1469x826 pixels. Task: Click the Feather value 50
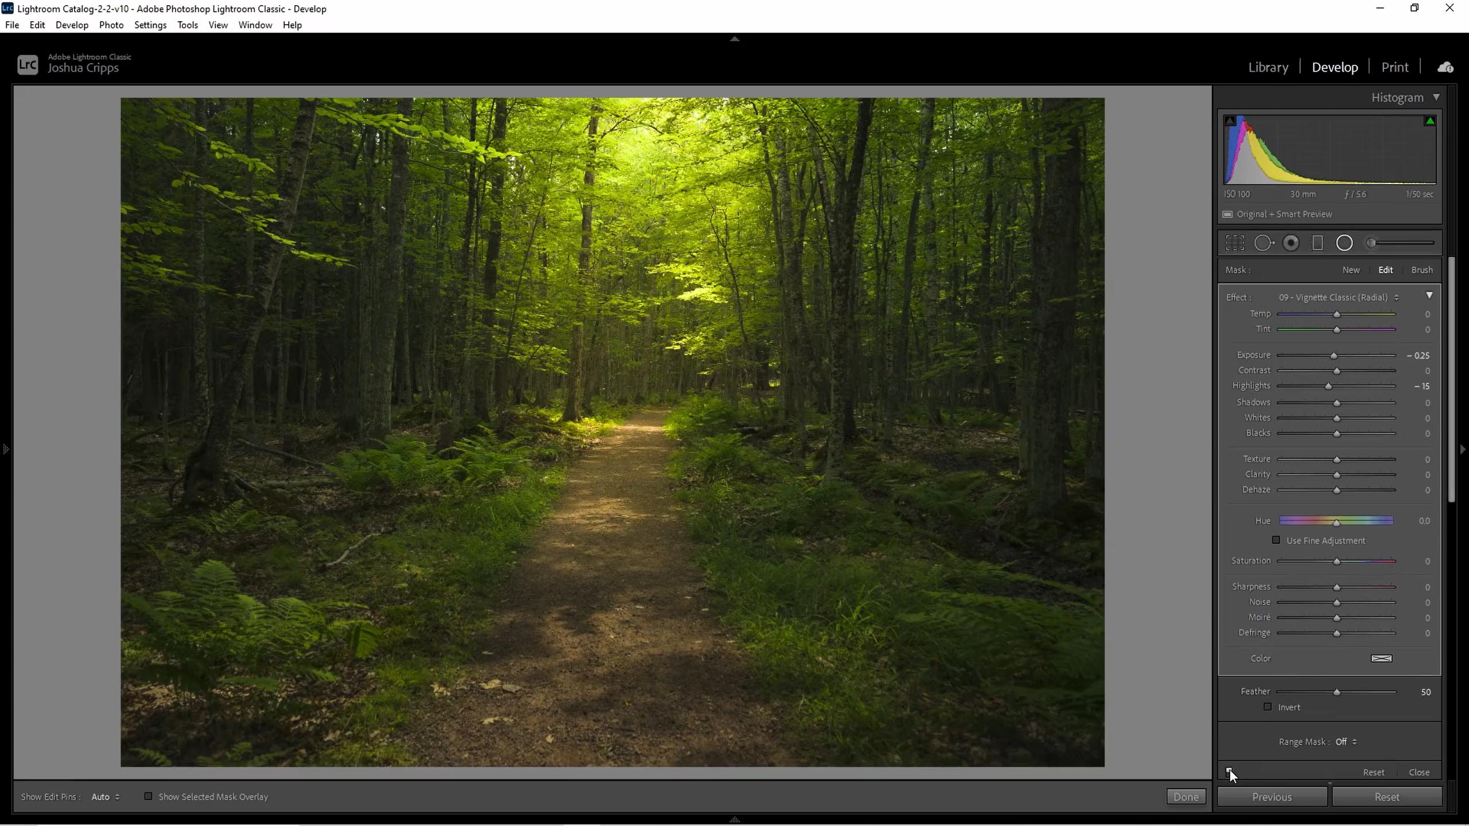[x=1425, y=692]
